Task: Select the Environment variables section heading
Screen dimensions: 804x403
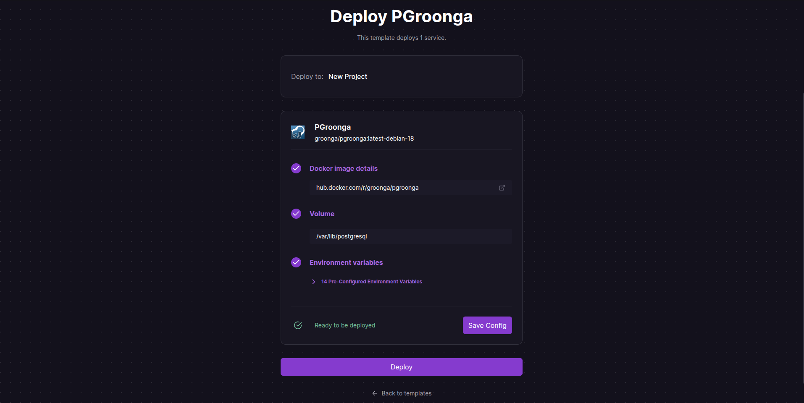Action: point(346,262)
